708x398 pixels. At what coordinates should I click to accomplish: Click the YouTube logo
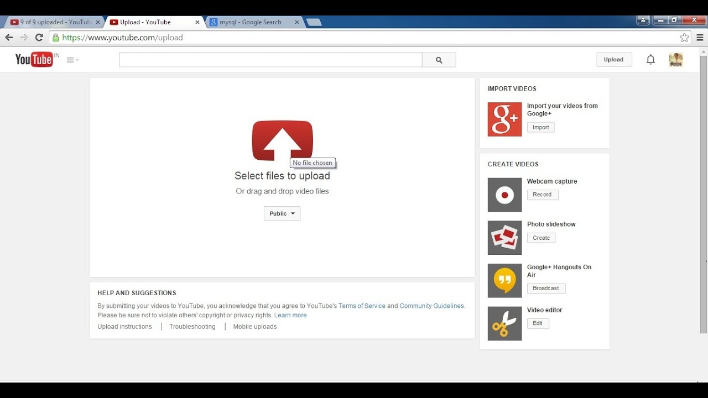click(x=34, y=60)
